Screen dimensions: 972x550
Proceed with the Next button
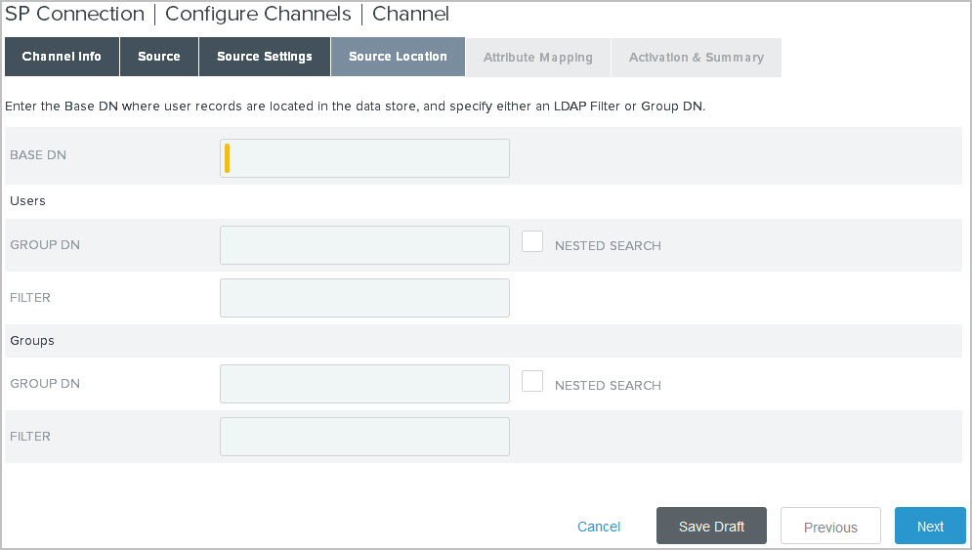tap(930, 527)
